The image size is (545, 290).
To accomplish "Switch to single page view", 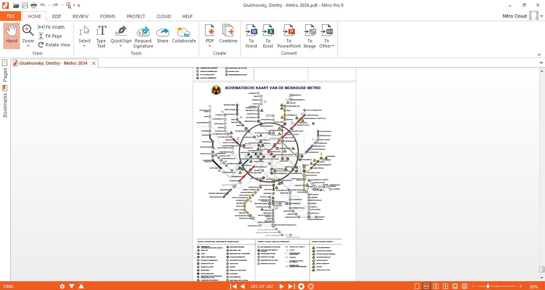I will [417, 286].
